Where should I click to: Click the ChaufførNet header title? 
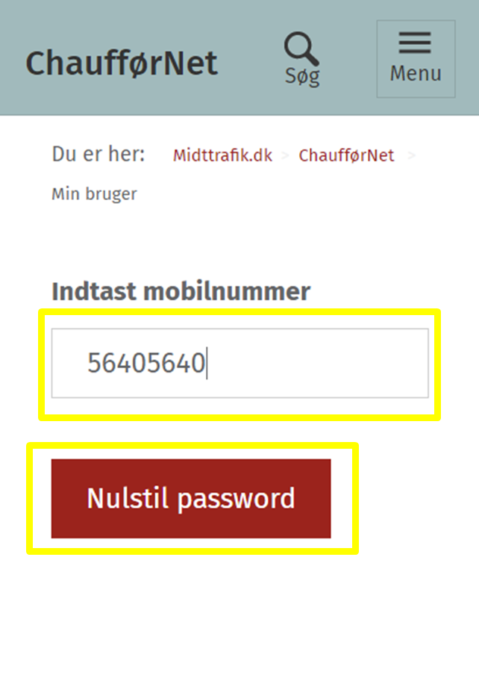[x=122, y=63]
